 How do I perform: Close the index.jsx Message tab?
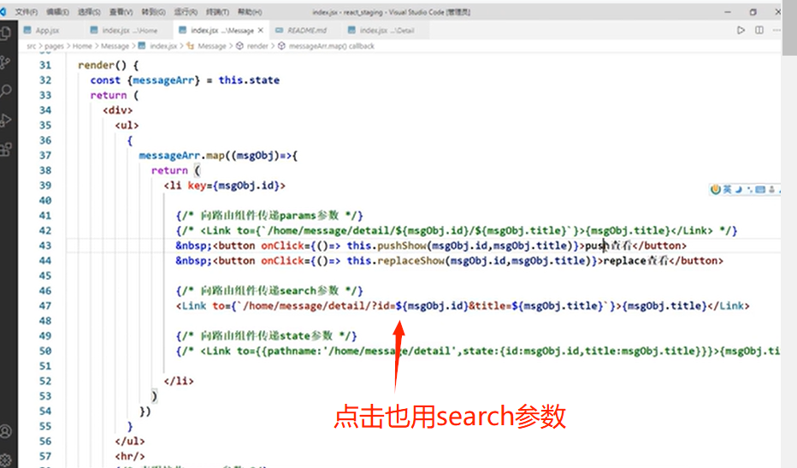[x=261, y=31]
